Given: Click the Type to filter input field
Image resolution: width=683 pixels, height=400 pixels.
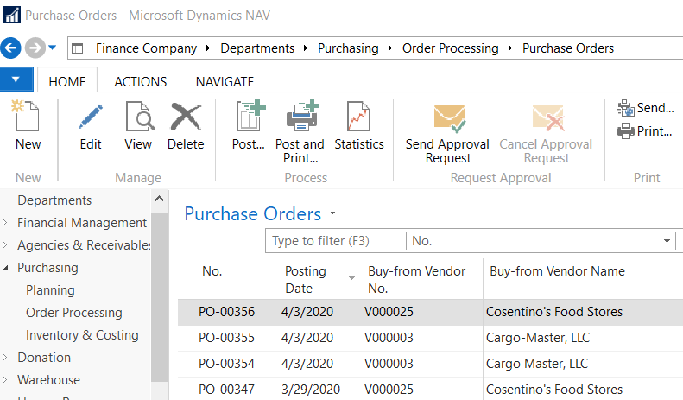Looking at the screenshot, I should coord(335,241).
